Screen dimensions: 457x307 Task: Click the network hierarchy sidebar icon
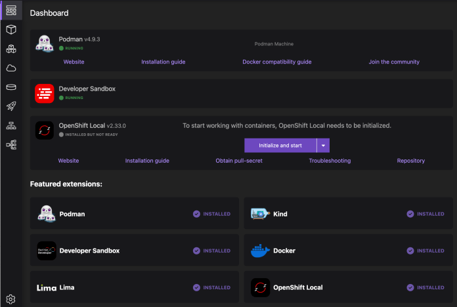11,125
